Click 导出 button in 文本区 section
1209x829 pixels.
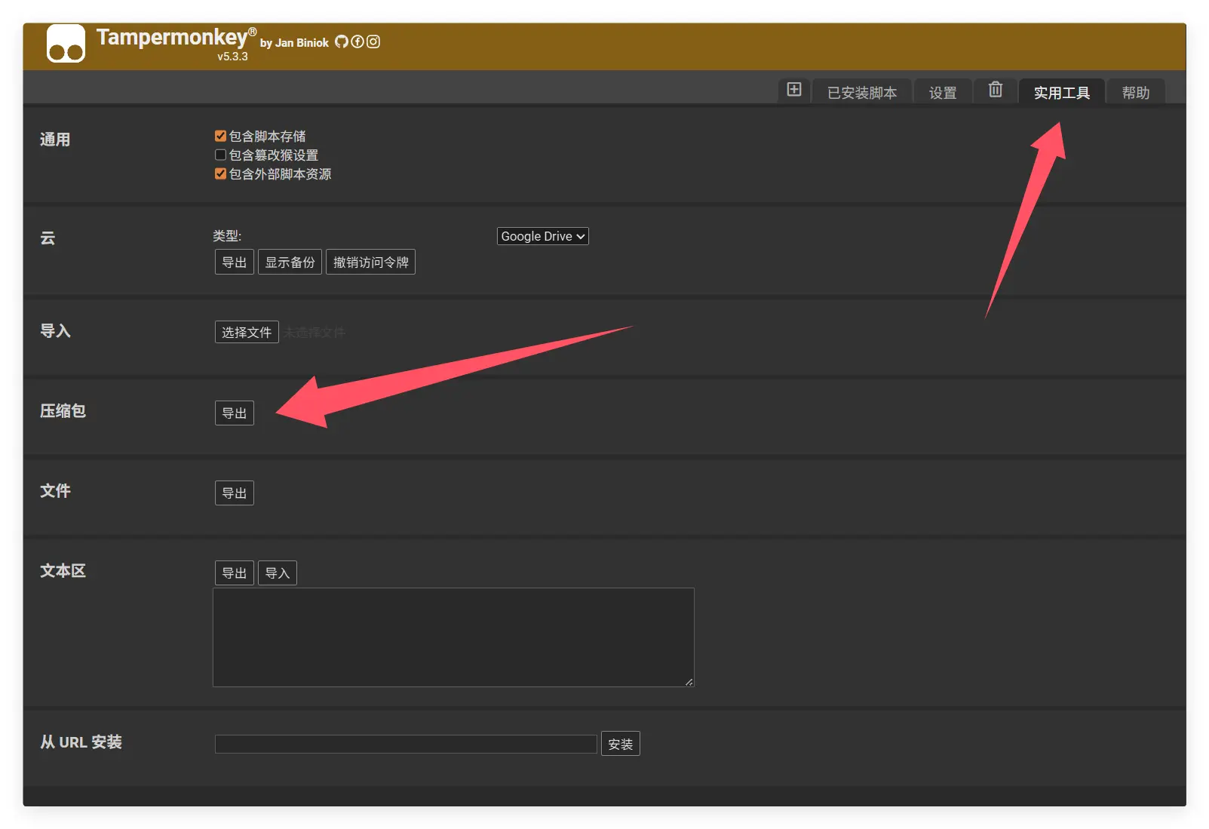coord(235,573)
